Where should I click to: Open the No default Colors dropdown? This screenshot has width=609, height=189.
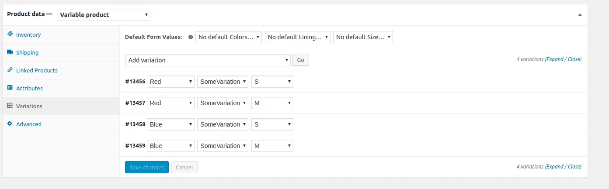tap(228, 37)
